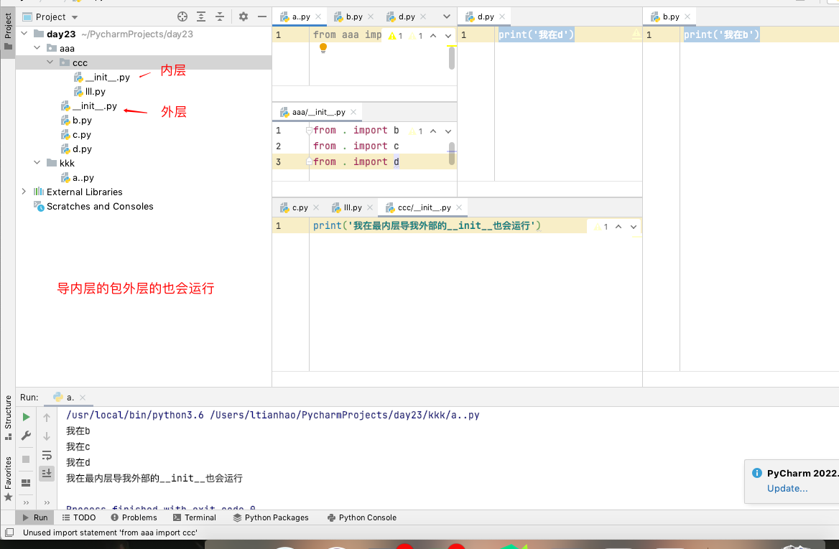Click the Update... link in PyCharm notification
Image resolution: width=839 pixels, height=549 pixels.
click(x=787, y=488)
